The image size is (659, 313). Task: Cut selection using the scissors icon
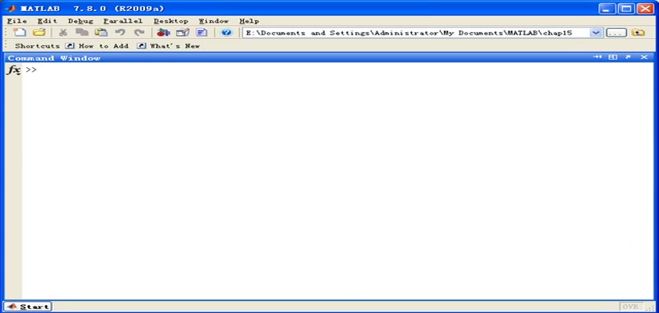pyautogui.click(x=63, y=32)
